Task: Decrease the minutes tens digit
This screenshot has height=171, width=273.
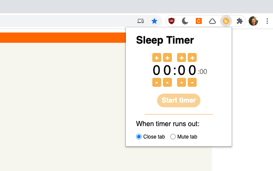Action: tap(181, 82)
